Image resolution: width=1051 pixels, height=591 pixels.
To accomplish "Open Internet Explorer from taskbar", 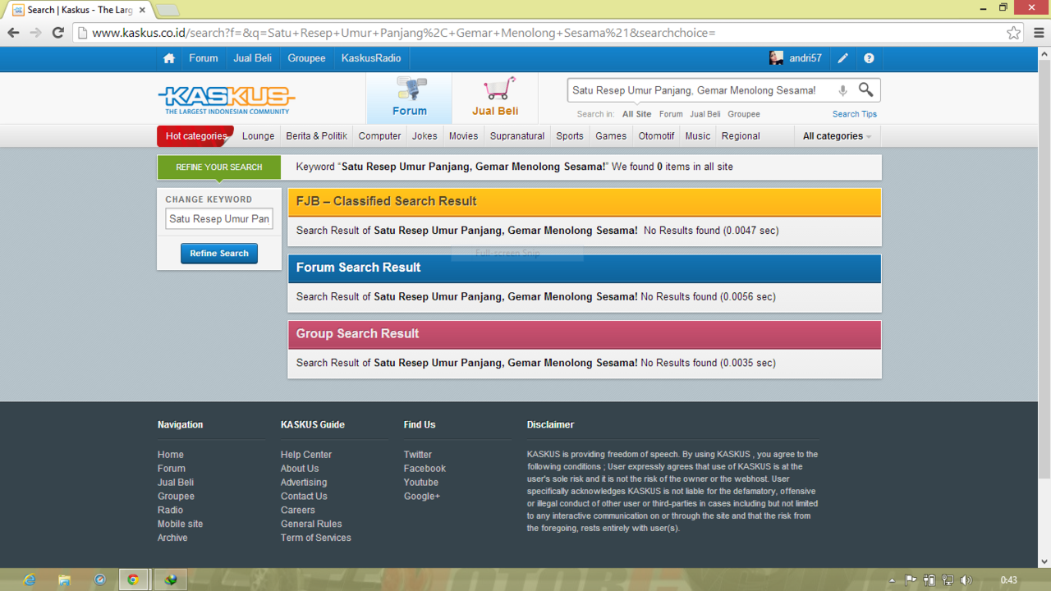I will 30,580.
